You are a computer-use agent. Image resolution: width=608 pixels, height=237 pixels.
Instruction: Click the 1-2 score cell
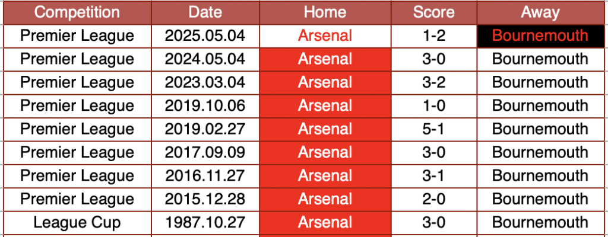[433, 36]
